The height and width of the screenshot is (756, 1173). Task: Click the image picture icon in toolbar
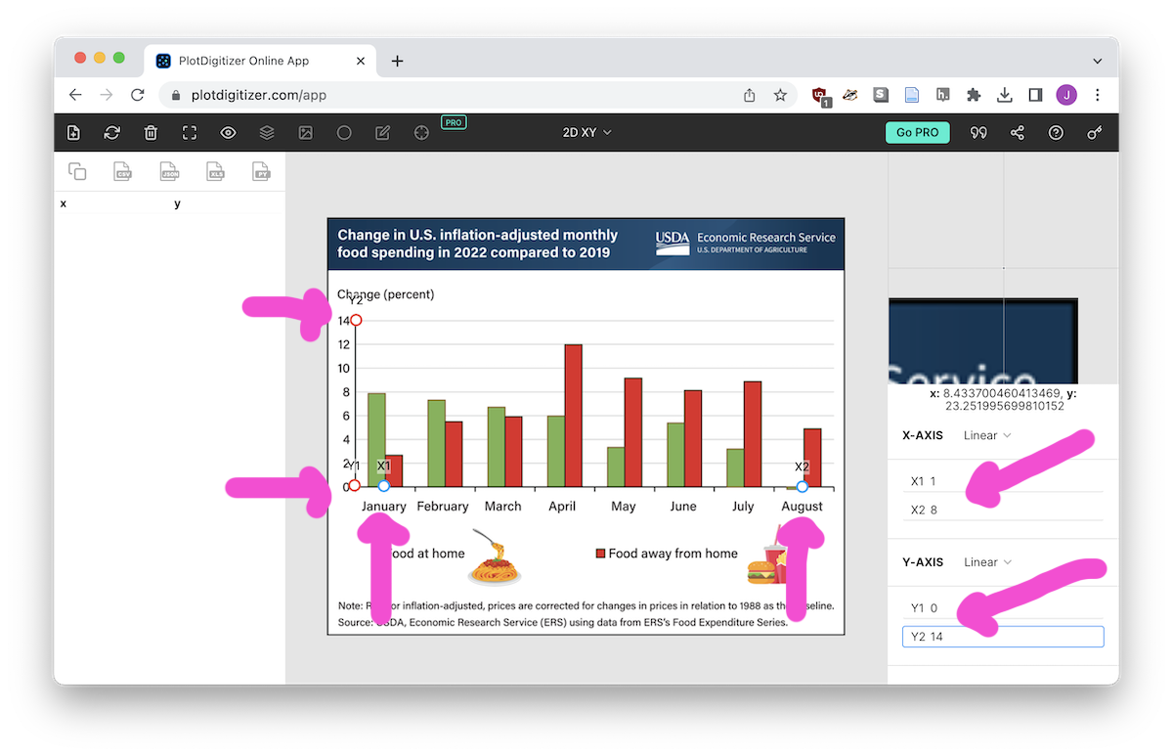tap(306, 133)
